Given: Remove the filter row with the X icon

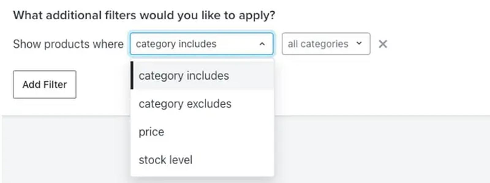Looking at the screenshot, I should pyautogui.click(x=383, y=44).
